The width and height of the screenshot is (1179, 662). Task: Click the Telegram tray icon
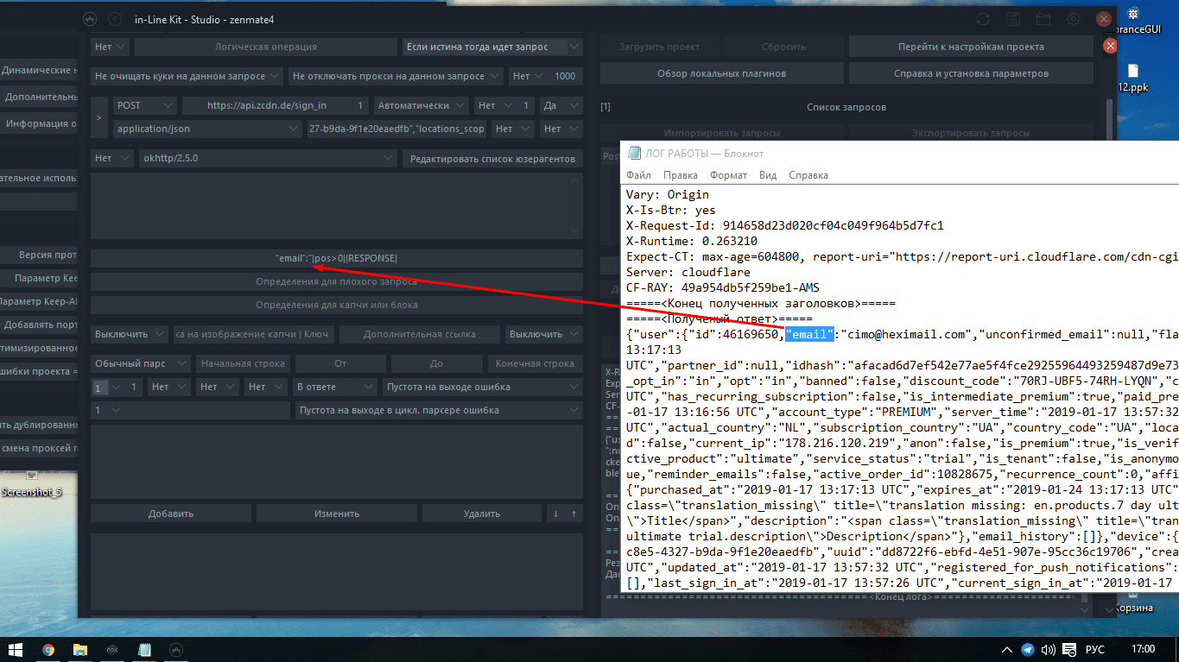[1028, 649]
